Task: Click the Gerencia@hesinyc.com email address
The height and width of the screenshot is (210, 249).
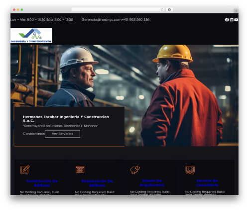Action: [x=102, y=20]
